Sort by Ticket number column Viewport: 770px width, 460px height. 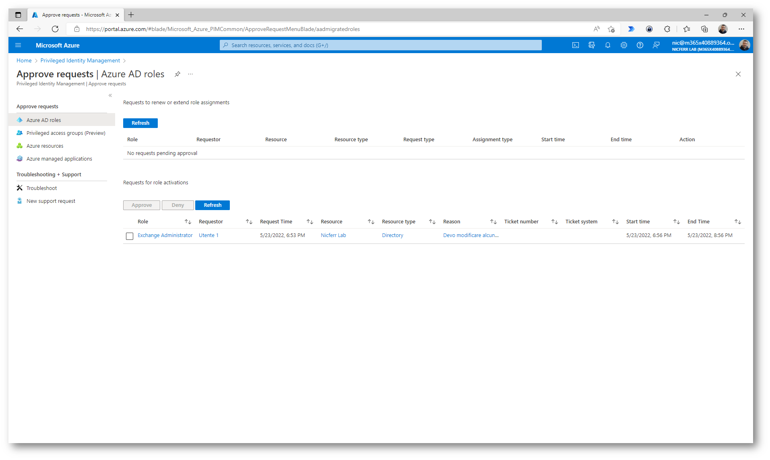(x=555, y=222)
